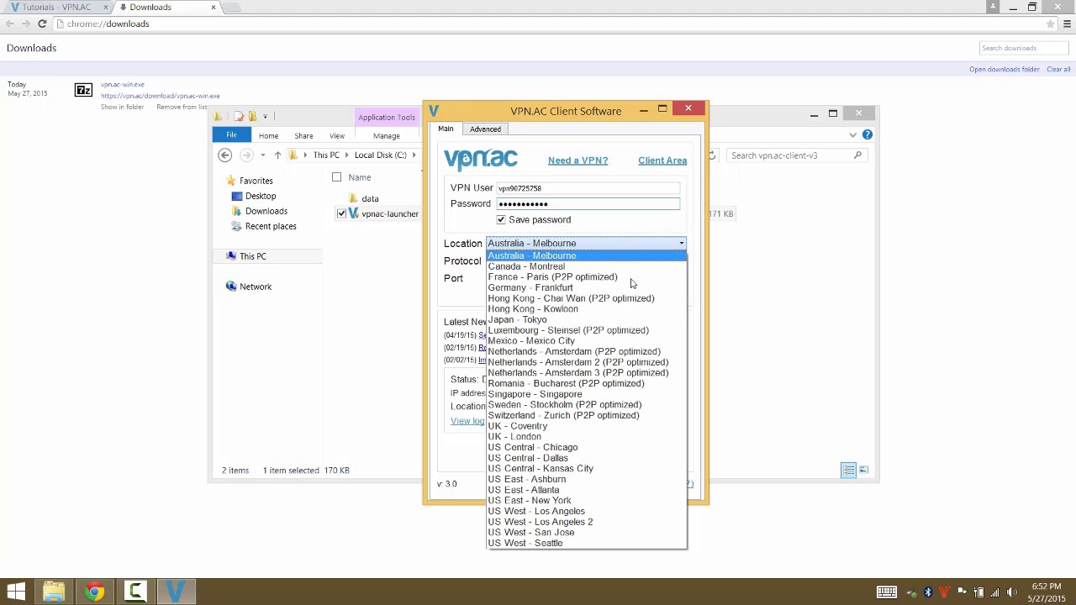
Task: Click the 7z file icon in Downloads
Action: click(x=83, y=90)
